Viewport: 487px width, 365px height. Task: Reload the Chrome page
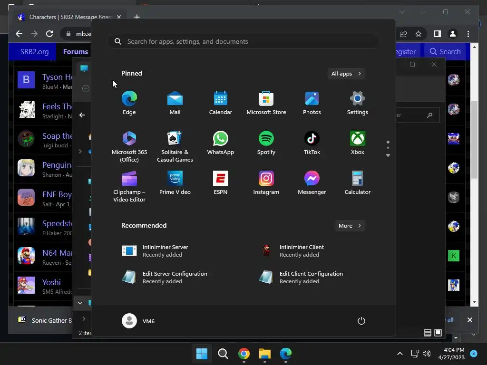click(49, 34)
